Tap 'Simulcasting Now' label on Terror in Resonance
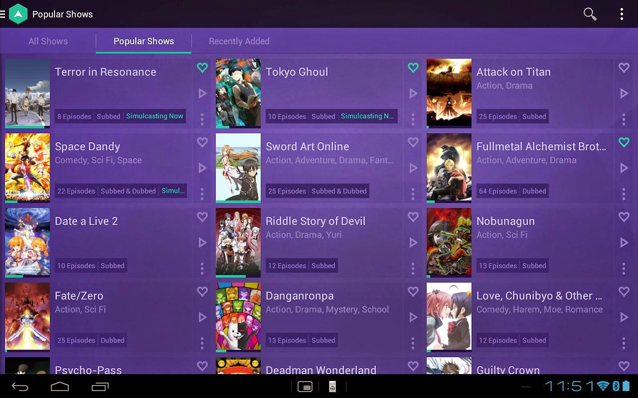Screen dimensions: 638x398 coord(155,116)
